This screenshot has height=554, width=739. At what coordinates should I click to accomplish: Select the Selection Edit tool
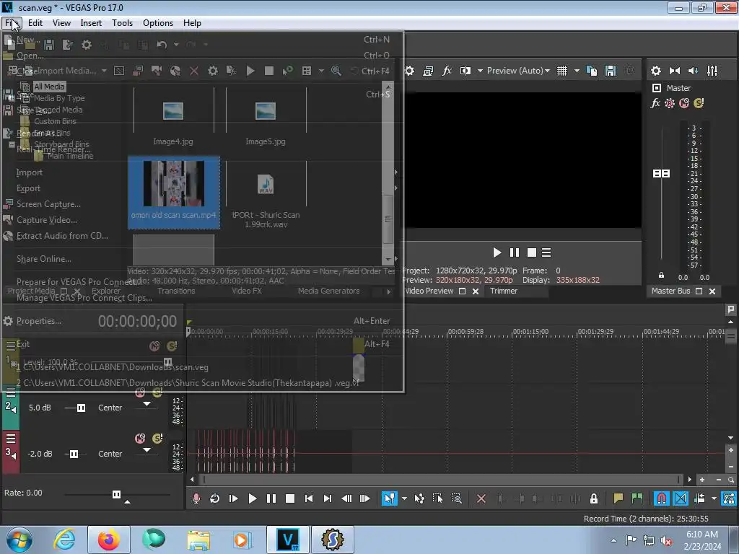tap(437, 498)
